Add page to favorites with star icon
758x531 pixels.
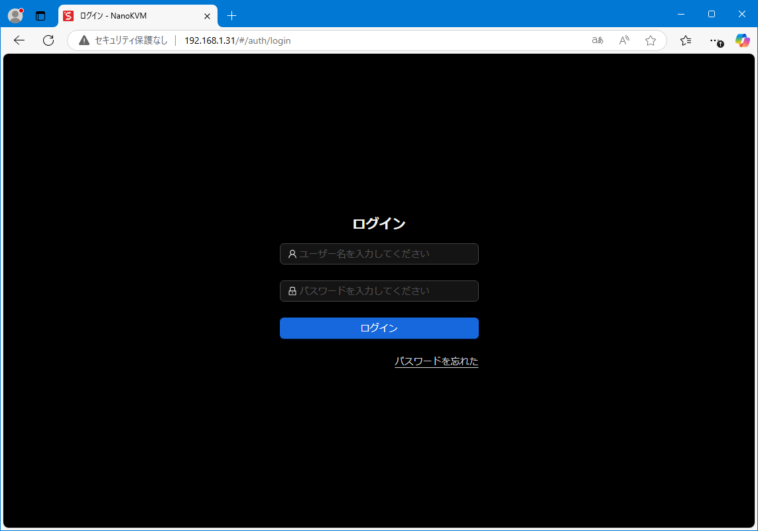tap(651, 40)
